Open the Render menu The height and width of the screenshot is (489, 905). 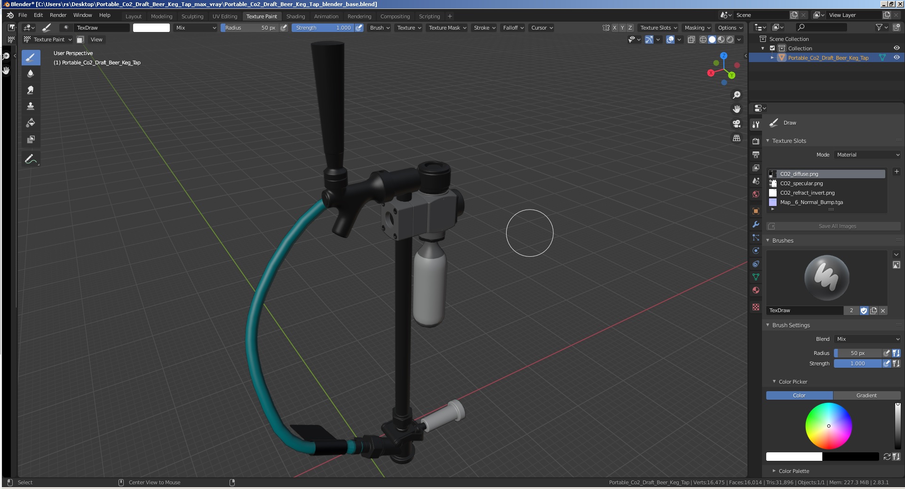58,15
